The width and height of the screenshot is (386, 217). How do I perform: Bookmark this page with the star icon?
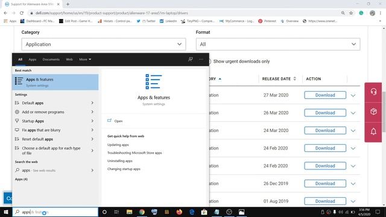pyautogui.click(x=351, y=13)
